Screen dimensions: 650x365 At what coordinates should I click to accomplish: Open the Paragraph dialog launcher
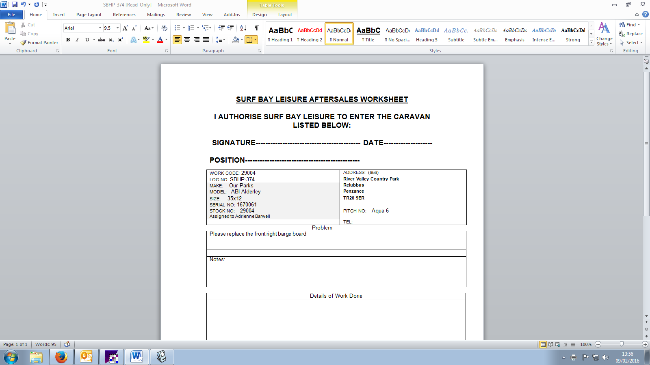tap(259, 51)
